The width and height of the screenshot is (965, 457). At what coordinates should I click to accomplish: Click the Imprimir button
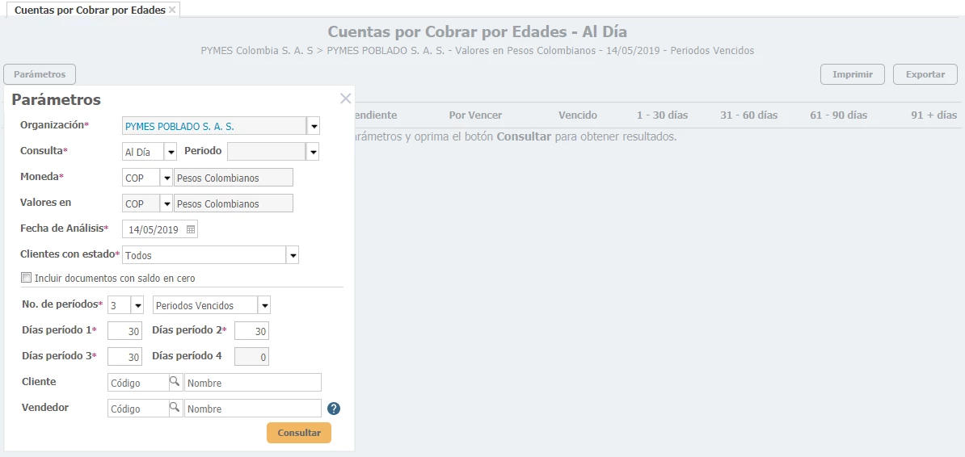pyautogui.click(x=852, y=74)
